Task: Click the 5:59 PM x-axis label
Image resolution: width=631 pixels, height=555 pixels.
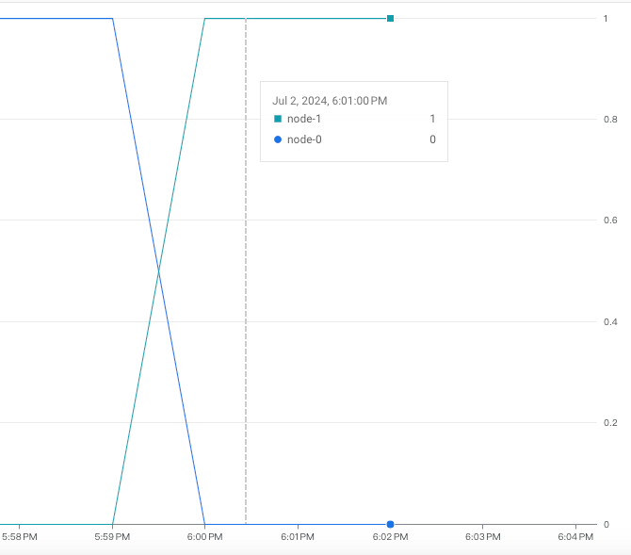Action: pyautogui.click(x=112, y=537)
